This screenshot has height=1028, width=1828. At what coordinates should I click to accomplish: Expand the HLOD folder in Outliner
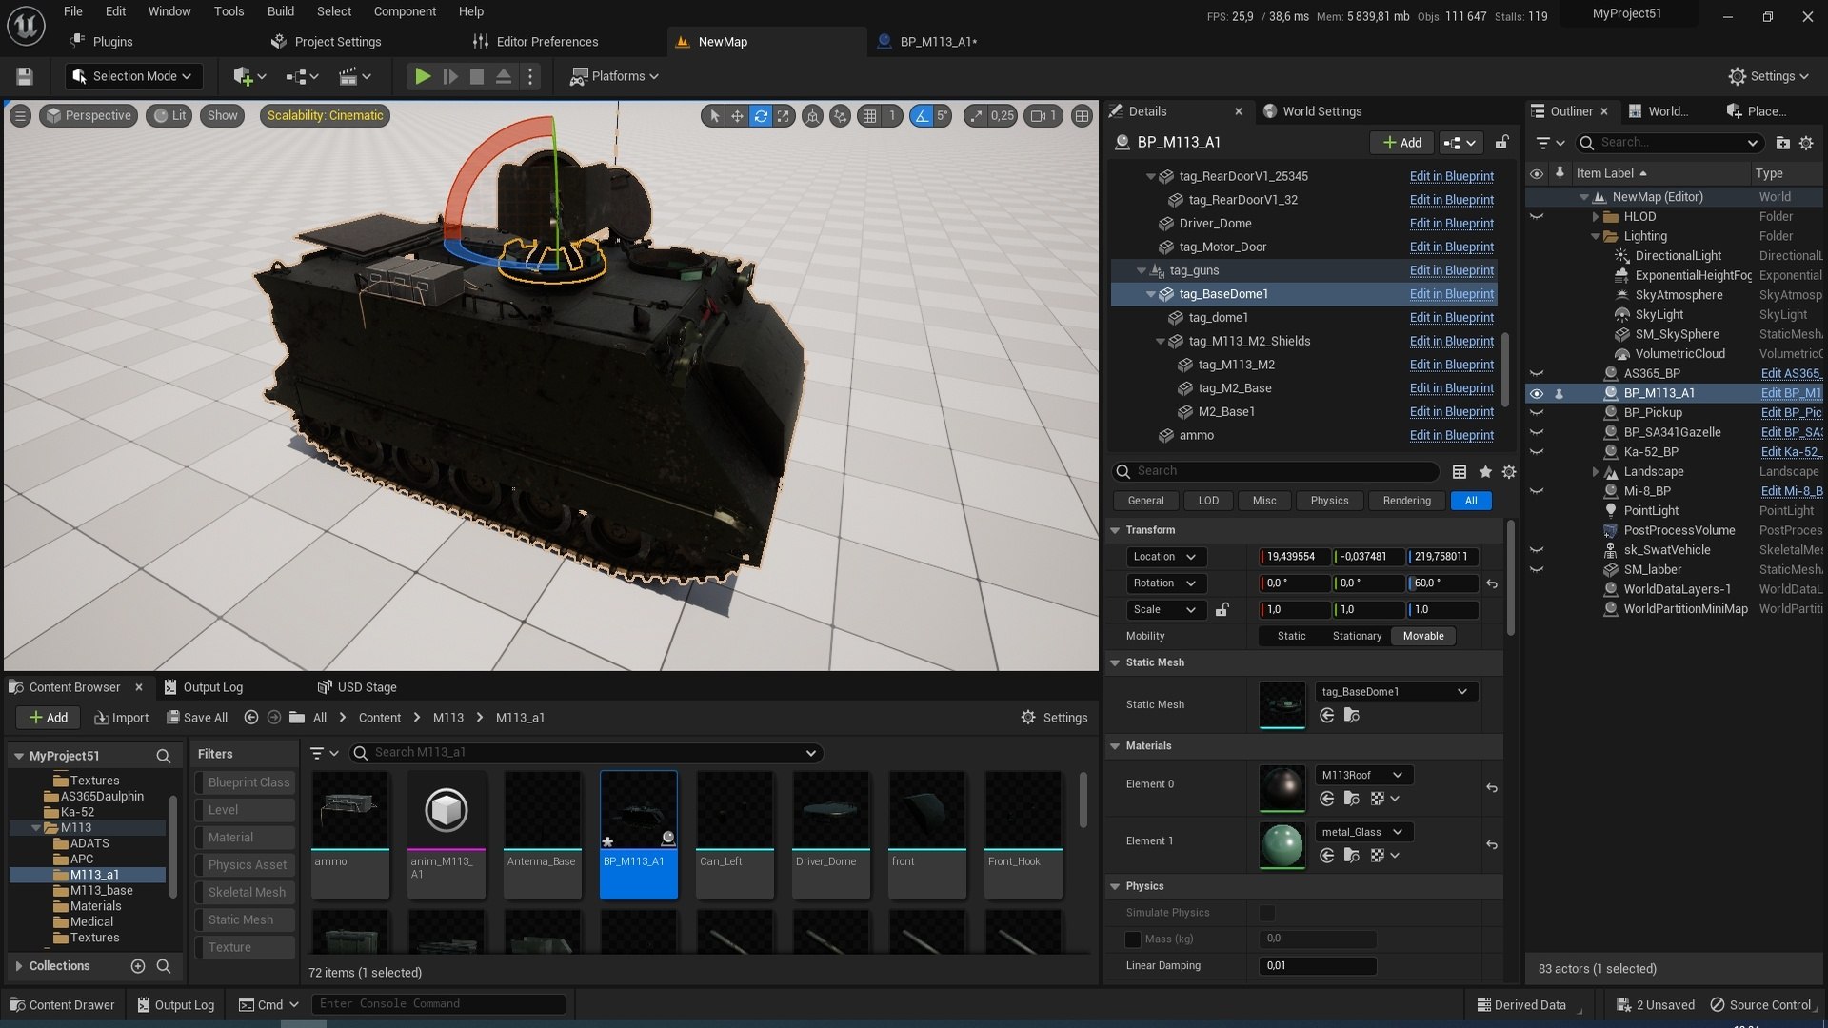click(1596, 217)
